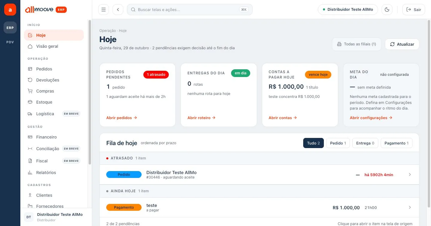Click the 'vence hoje' orange badge
Image resolution: width=431 pixels, height=226 pixels.
coord(318,75)
